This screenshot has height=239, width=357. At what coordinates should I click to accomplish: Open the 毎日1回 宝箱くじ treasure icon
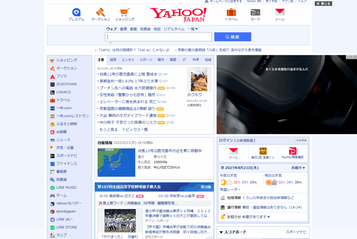point(263,151)
